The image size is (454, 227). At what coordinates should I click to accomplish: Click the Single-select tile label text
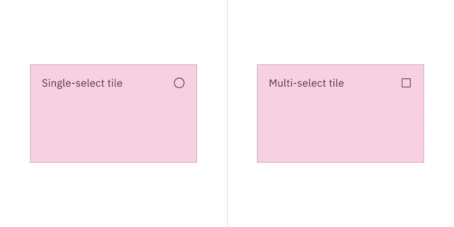click(82, 83)
